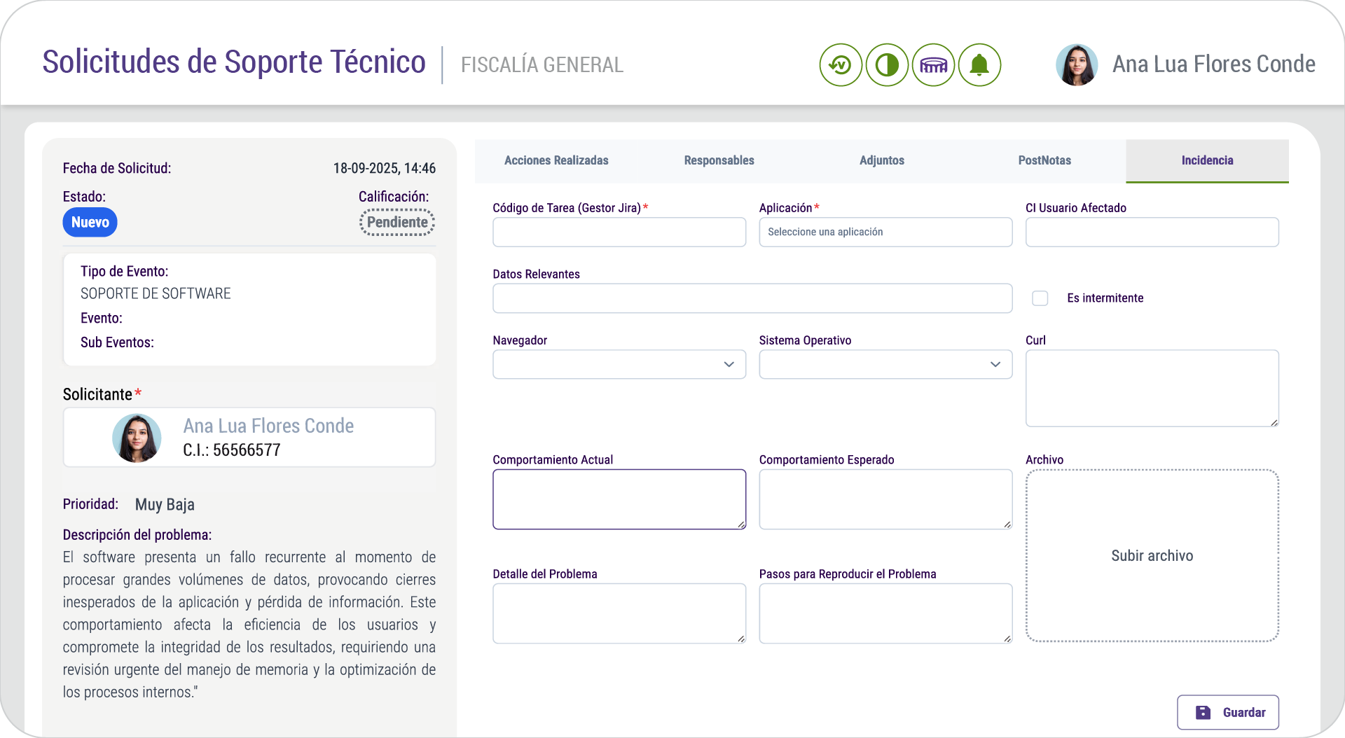Select the Acciones Realizadas tab
The width and height of the screenshot is (1345, 738).
(x=556, y=160)
